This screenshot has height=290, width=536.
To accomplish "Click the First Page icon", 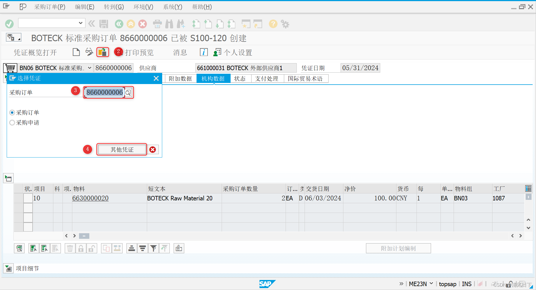I will [196, 24].
